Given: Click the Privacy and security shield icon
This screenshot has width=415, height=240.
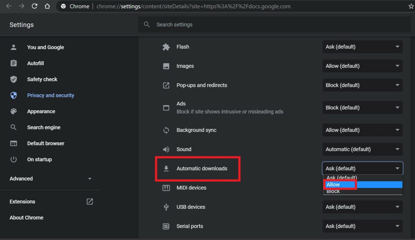Looking at the screenshot, I should (x=14, y=95).
